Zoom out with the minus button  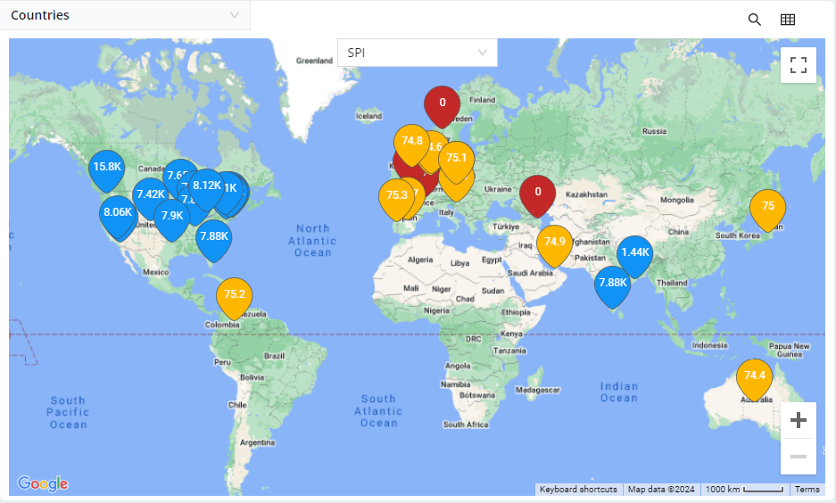(799, 457)
